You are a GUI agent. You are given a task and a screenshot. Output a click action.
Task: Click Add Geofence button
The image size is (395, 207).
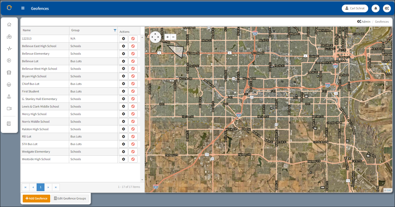[x=36, y=198]
